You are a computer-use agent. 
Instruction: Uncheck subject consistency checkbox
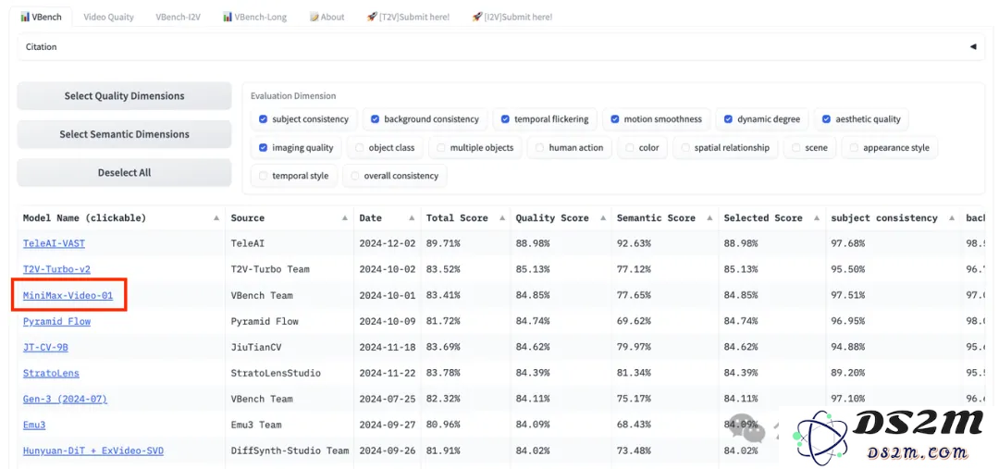pos(263,119)
